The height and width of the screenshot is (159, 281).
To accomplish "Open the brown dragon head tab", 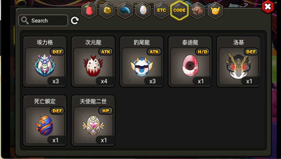I will click(198, 10).
